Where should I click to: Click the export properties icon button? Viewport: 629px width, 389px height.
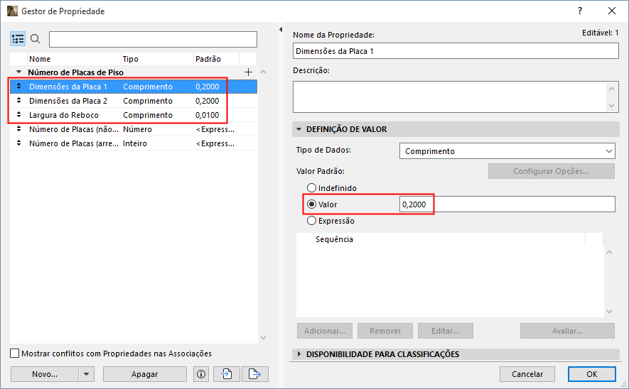point(254,374)
